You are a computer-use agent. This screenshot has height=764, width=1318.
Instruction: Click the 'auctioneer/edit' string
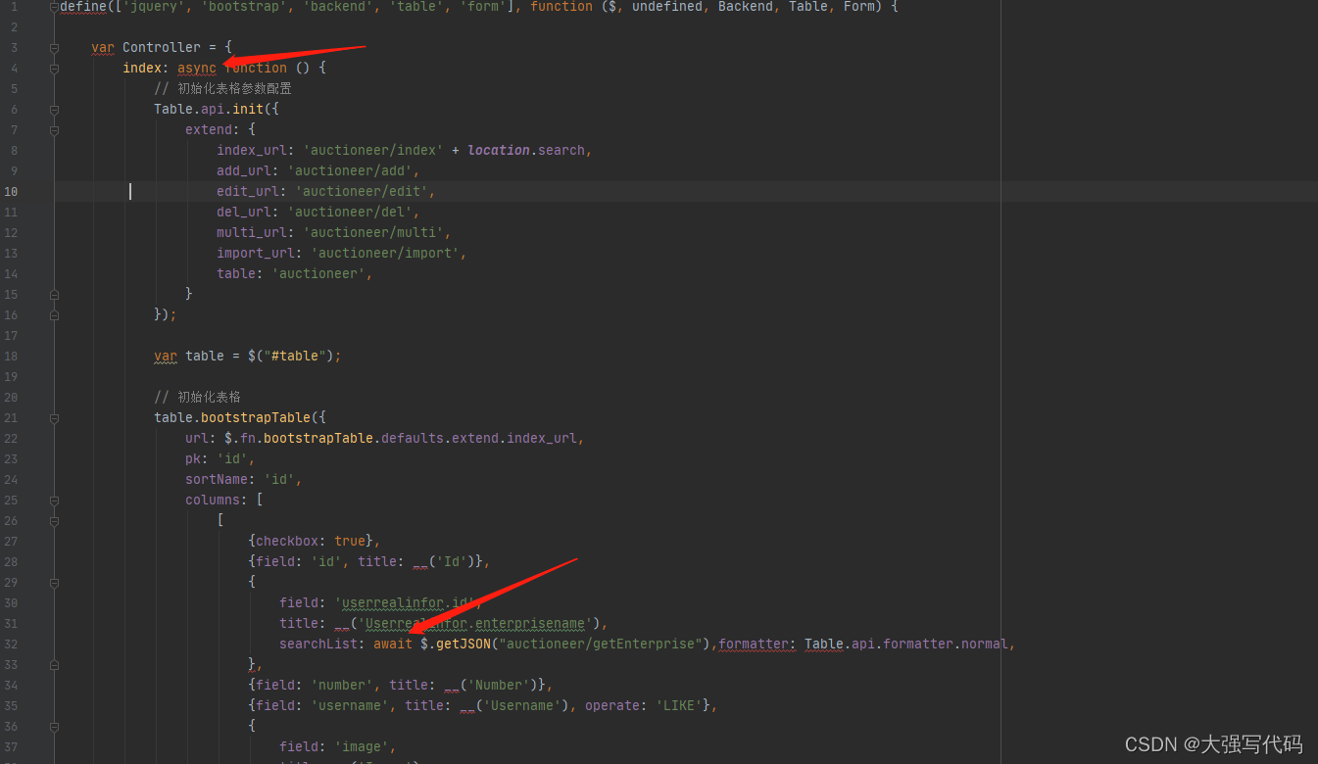pos(362,191)
